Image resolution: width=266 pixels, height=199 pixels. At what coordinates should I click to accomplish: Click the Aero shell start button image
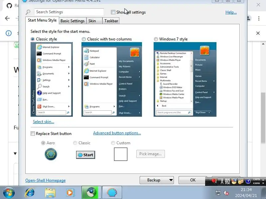point(51,154)
